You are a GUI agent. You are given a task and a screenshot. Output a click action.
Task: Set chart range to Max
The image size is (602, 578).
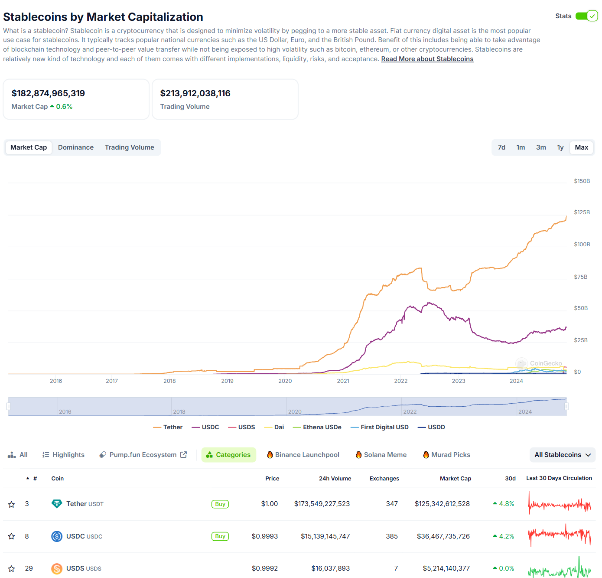[x=581, y=147]
